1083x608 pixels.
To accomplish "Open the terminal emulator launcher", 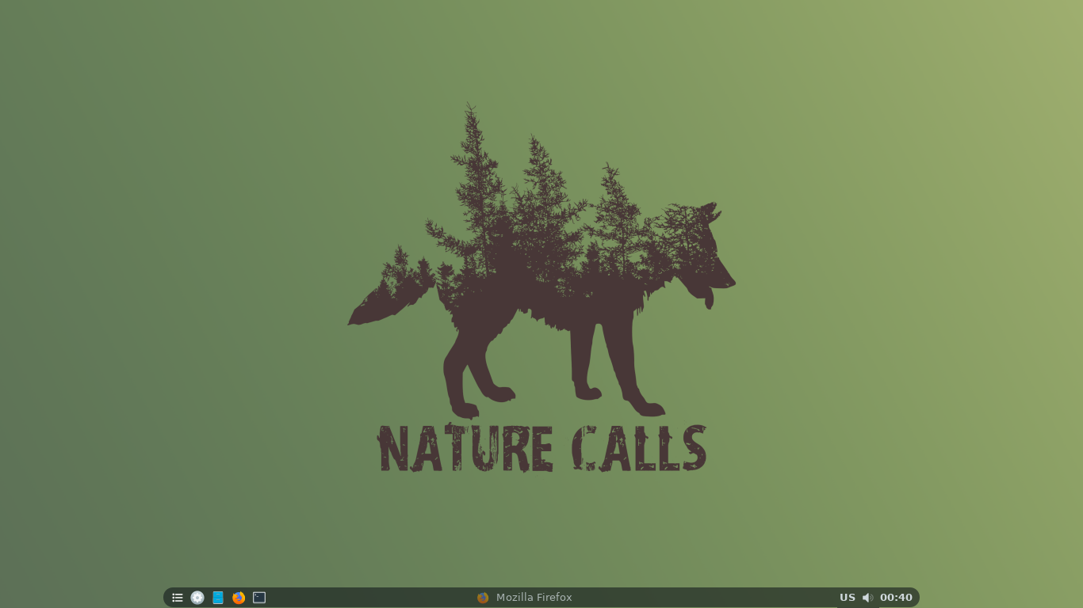I will pos(259,598).
